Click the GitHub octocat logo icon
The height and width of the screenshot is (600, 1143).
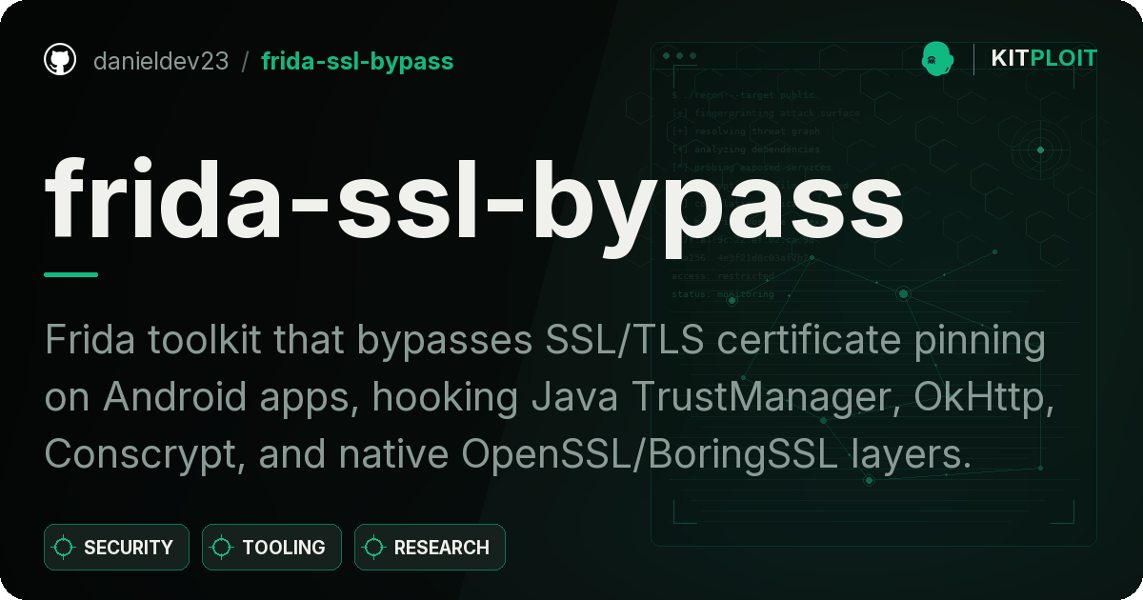[x=60, y=60]
